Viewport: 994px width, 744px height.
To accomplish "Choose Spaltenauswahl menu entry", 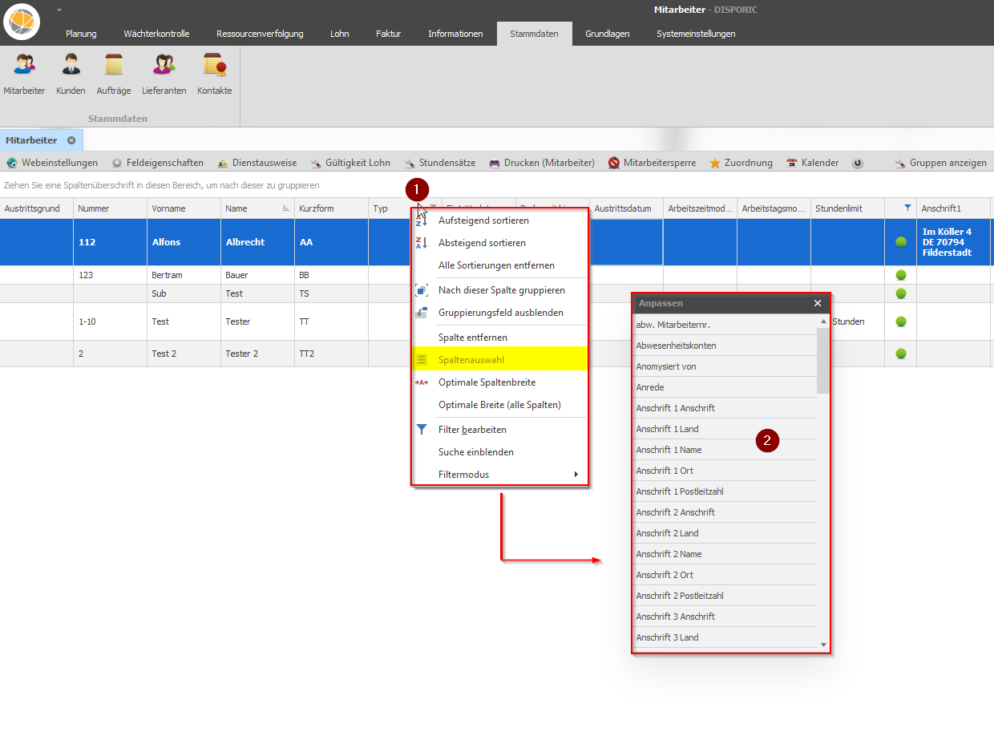I will click(x=499, y=360).
